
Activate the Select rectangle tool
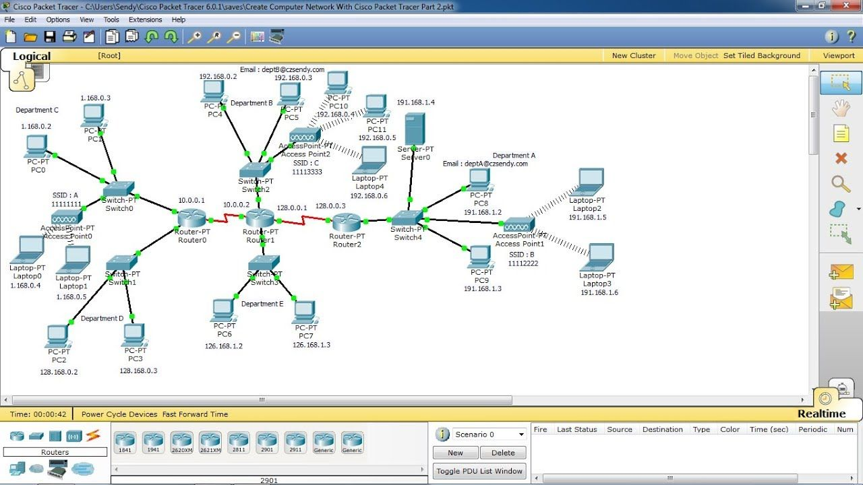point(841,82)
